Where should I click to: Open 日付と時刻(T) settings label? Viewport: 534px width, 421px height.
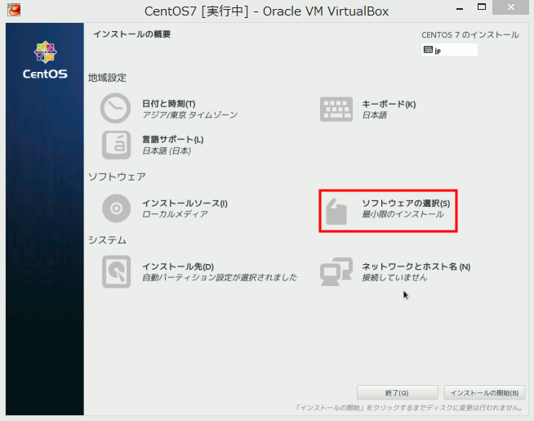point(169,104)
